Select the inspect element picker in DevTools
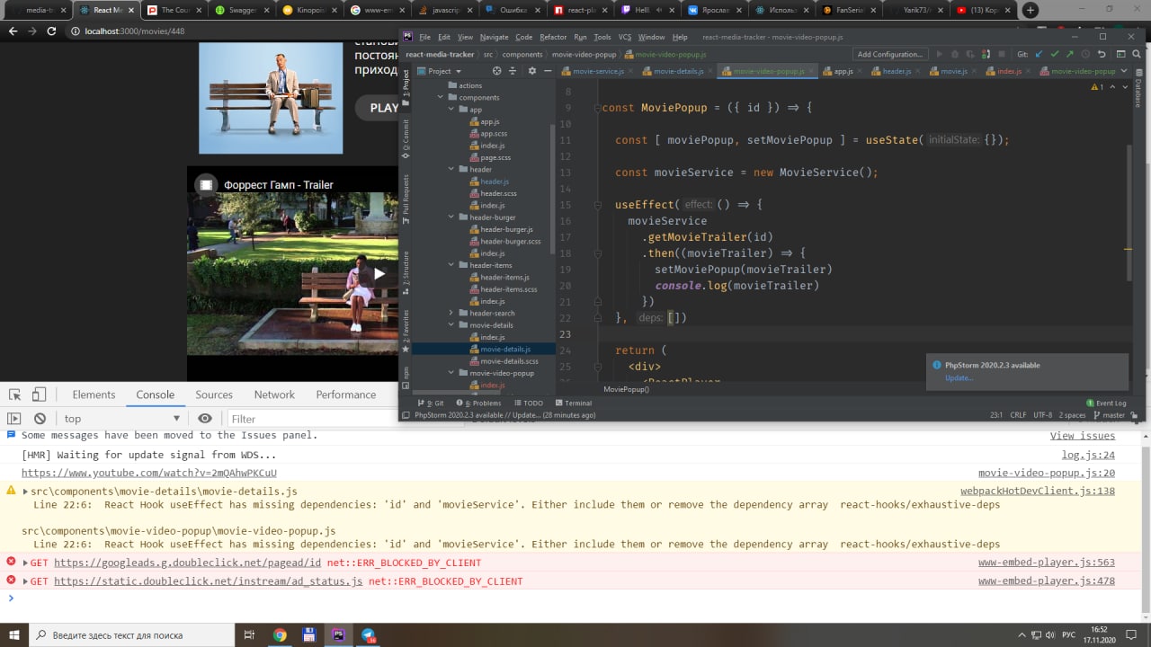 (x=15, y=394)
